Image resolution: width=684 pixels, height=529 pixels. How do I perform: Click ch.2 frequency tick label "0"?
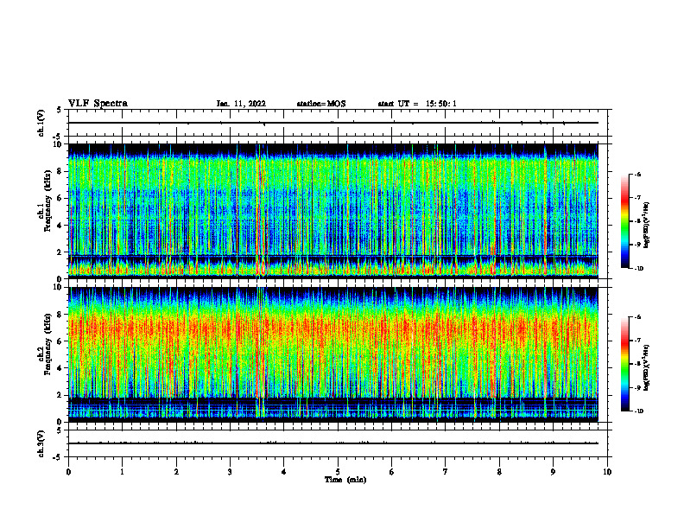(60, 422)
